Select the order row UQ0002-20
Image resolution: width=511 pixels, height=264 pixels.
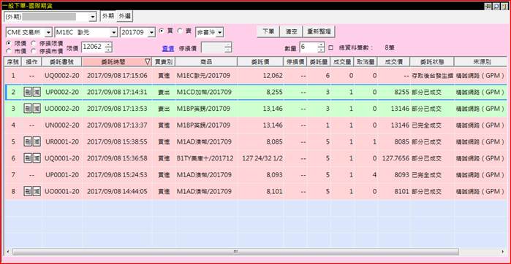pos(255,75)
